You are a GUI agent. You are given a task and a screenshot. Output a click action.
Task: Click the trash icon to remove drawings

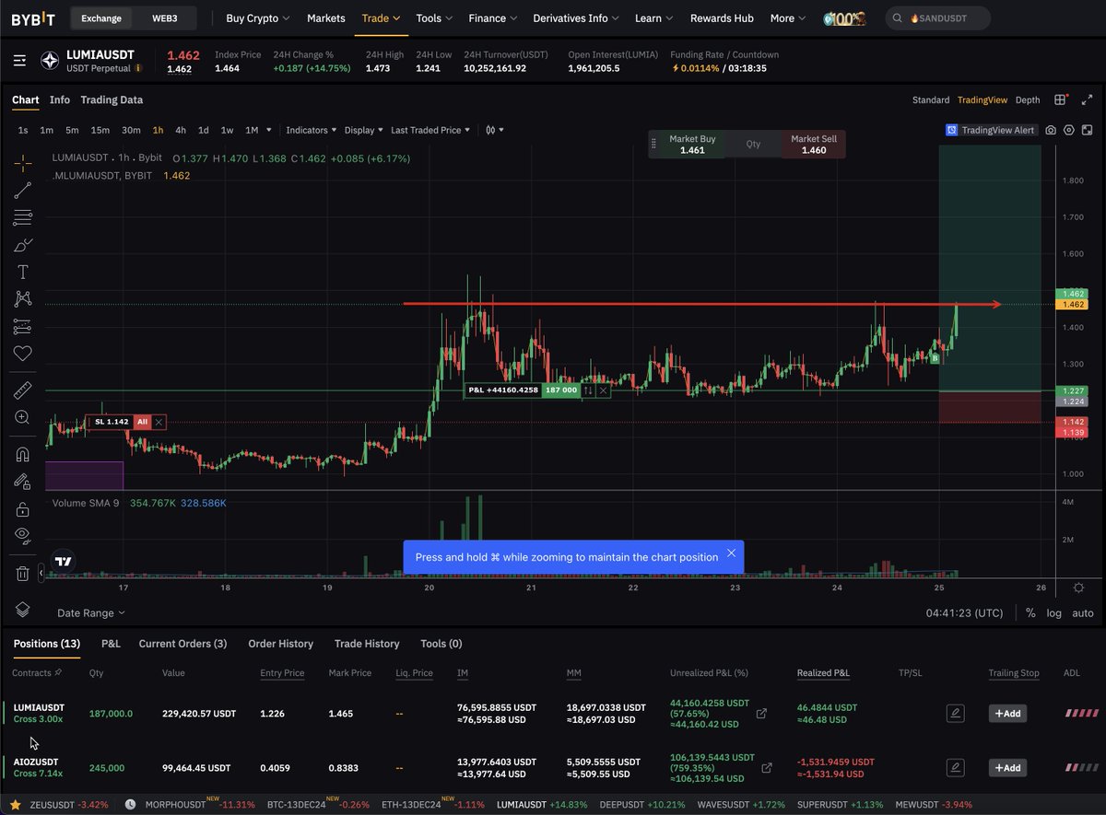click(22, 573)
